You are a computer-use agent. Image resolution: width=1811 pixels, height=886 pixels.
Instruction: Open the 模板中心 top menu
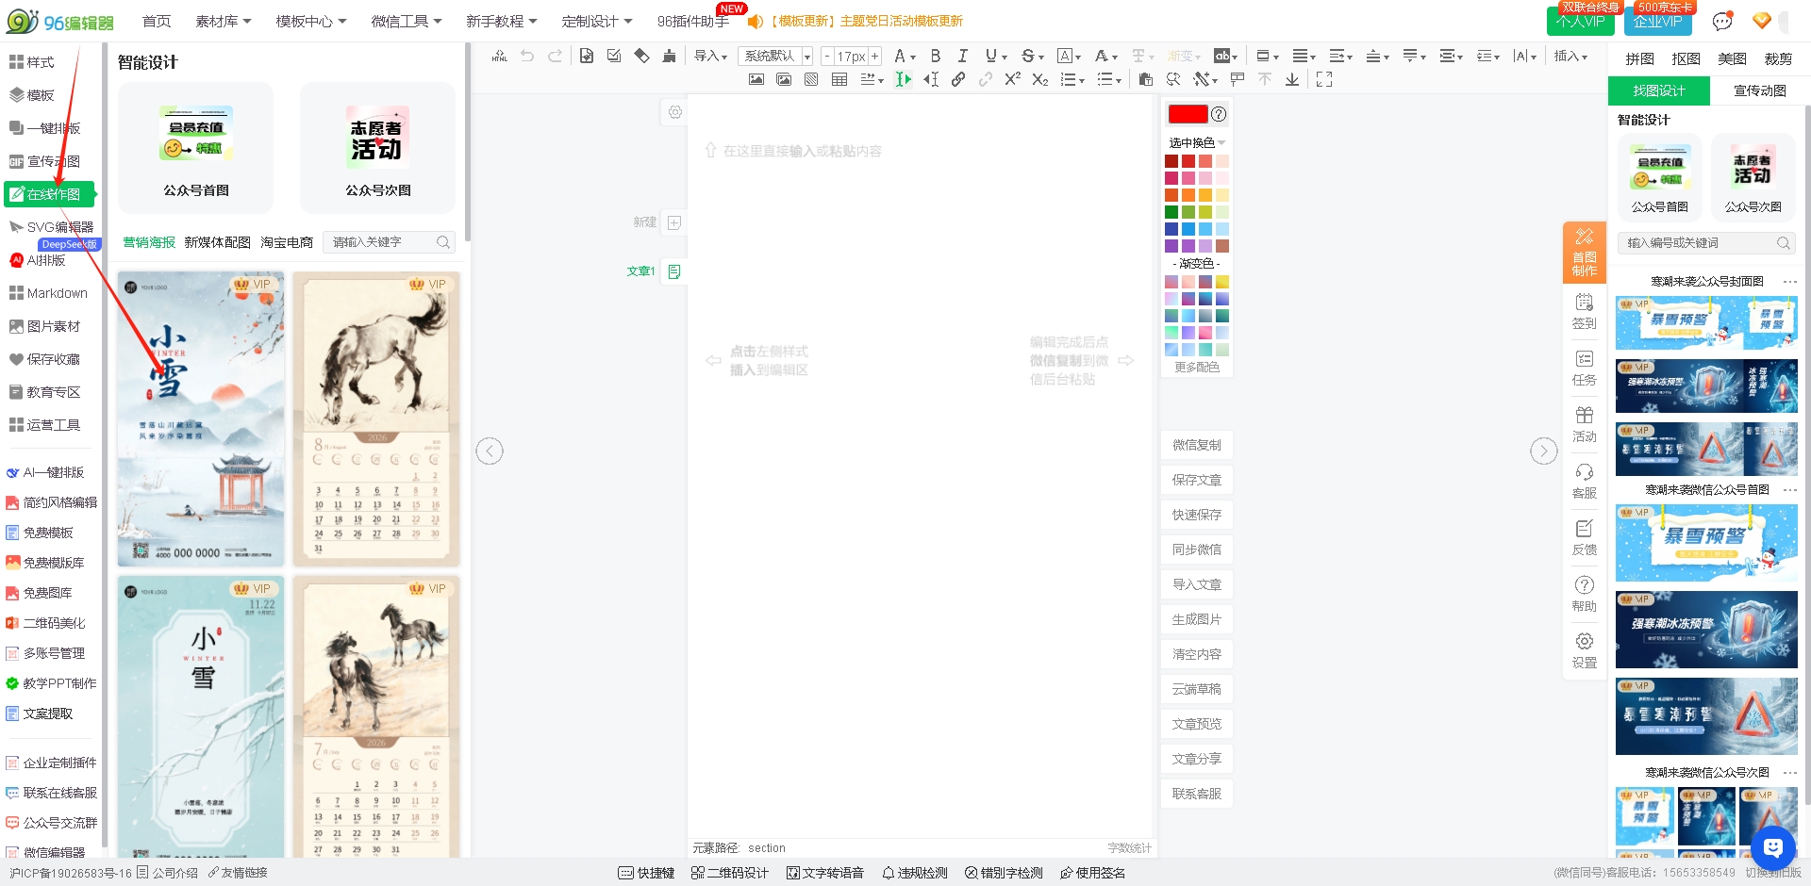click(x=310, y=21)
